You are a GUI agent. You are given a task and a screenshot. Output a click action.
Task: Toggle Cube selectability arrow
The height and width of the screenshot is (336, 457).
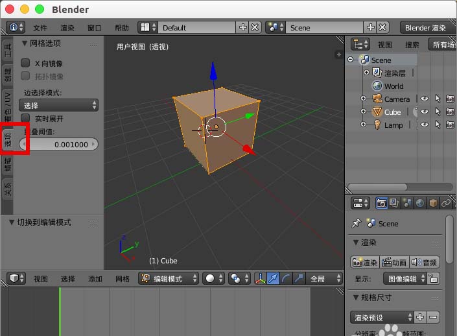point(438,112)
